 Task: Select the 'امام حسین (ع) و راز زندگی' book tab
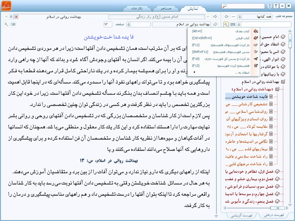pyautogui.click(x=157, y=17)
